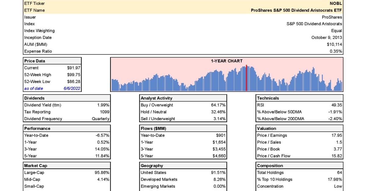
Task: Click the Technicals section header
Action: click(300, 98)
